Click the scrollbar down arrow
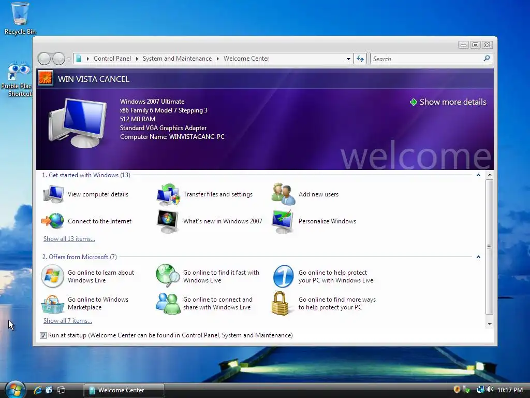Image resolution: width=530 pixels, height=398 pixels. (490, 324)
